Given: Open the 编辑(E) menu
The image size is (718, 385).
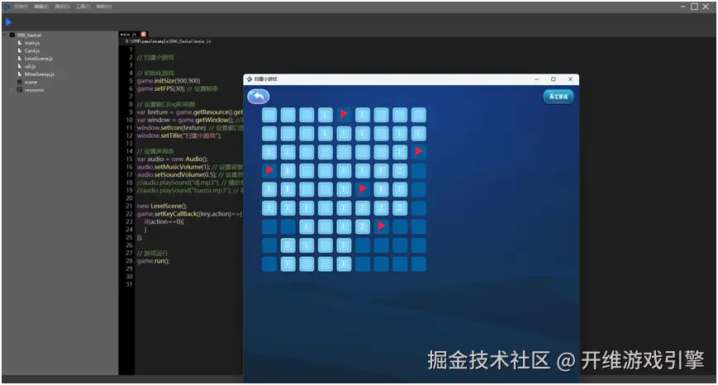Looking at the screenshot, I should [41, 7].
